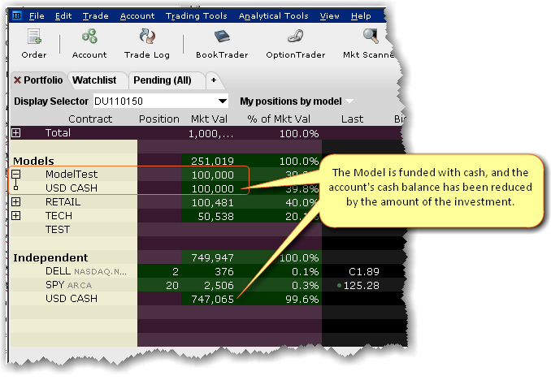Open My positions by model dropdown
Image resolution: width=551 pixels, height=380 pixels.
click(x=349, y=101)
